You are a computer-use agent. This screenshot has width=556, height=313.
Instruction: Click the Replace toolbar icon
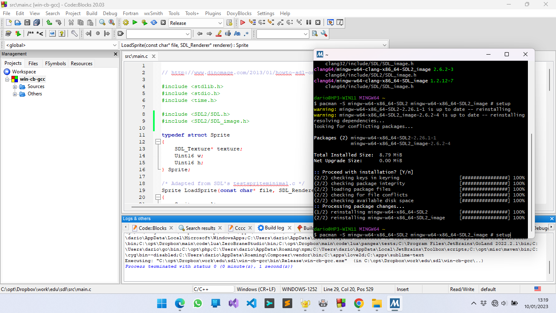pos(112,23)
